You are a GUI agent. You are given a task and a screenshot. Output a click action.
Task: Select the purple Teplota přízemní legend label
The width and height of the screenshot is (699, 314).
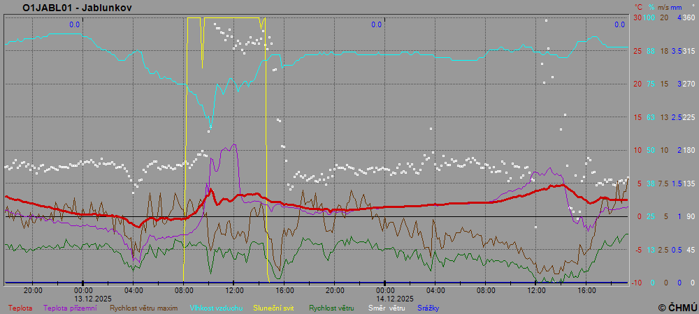pyautogui.click(x=71, y=307)
